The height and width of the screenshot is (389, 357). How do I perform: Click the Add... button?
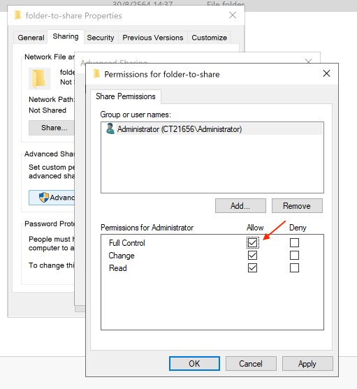tap(240, 205)
